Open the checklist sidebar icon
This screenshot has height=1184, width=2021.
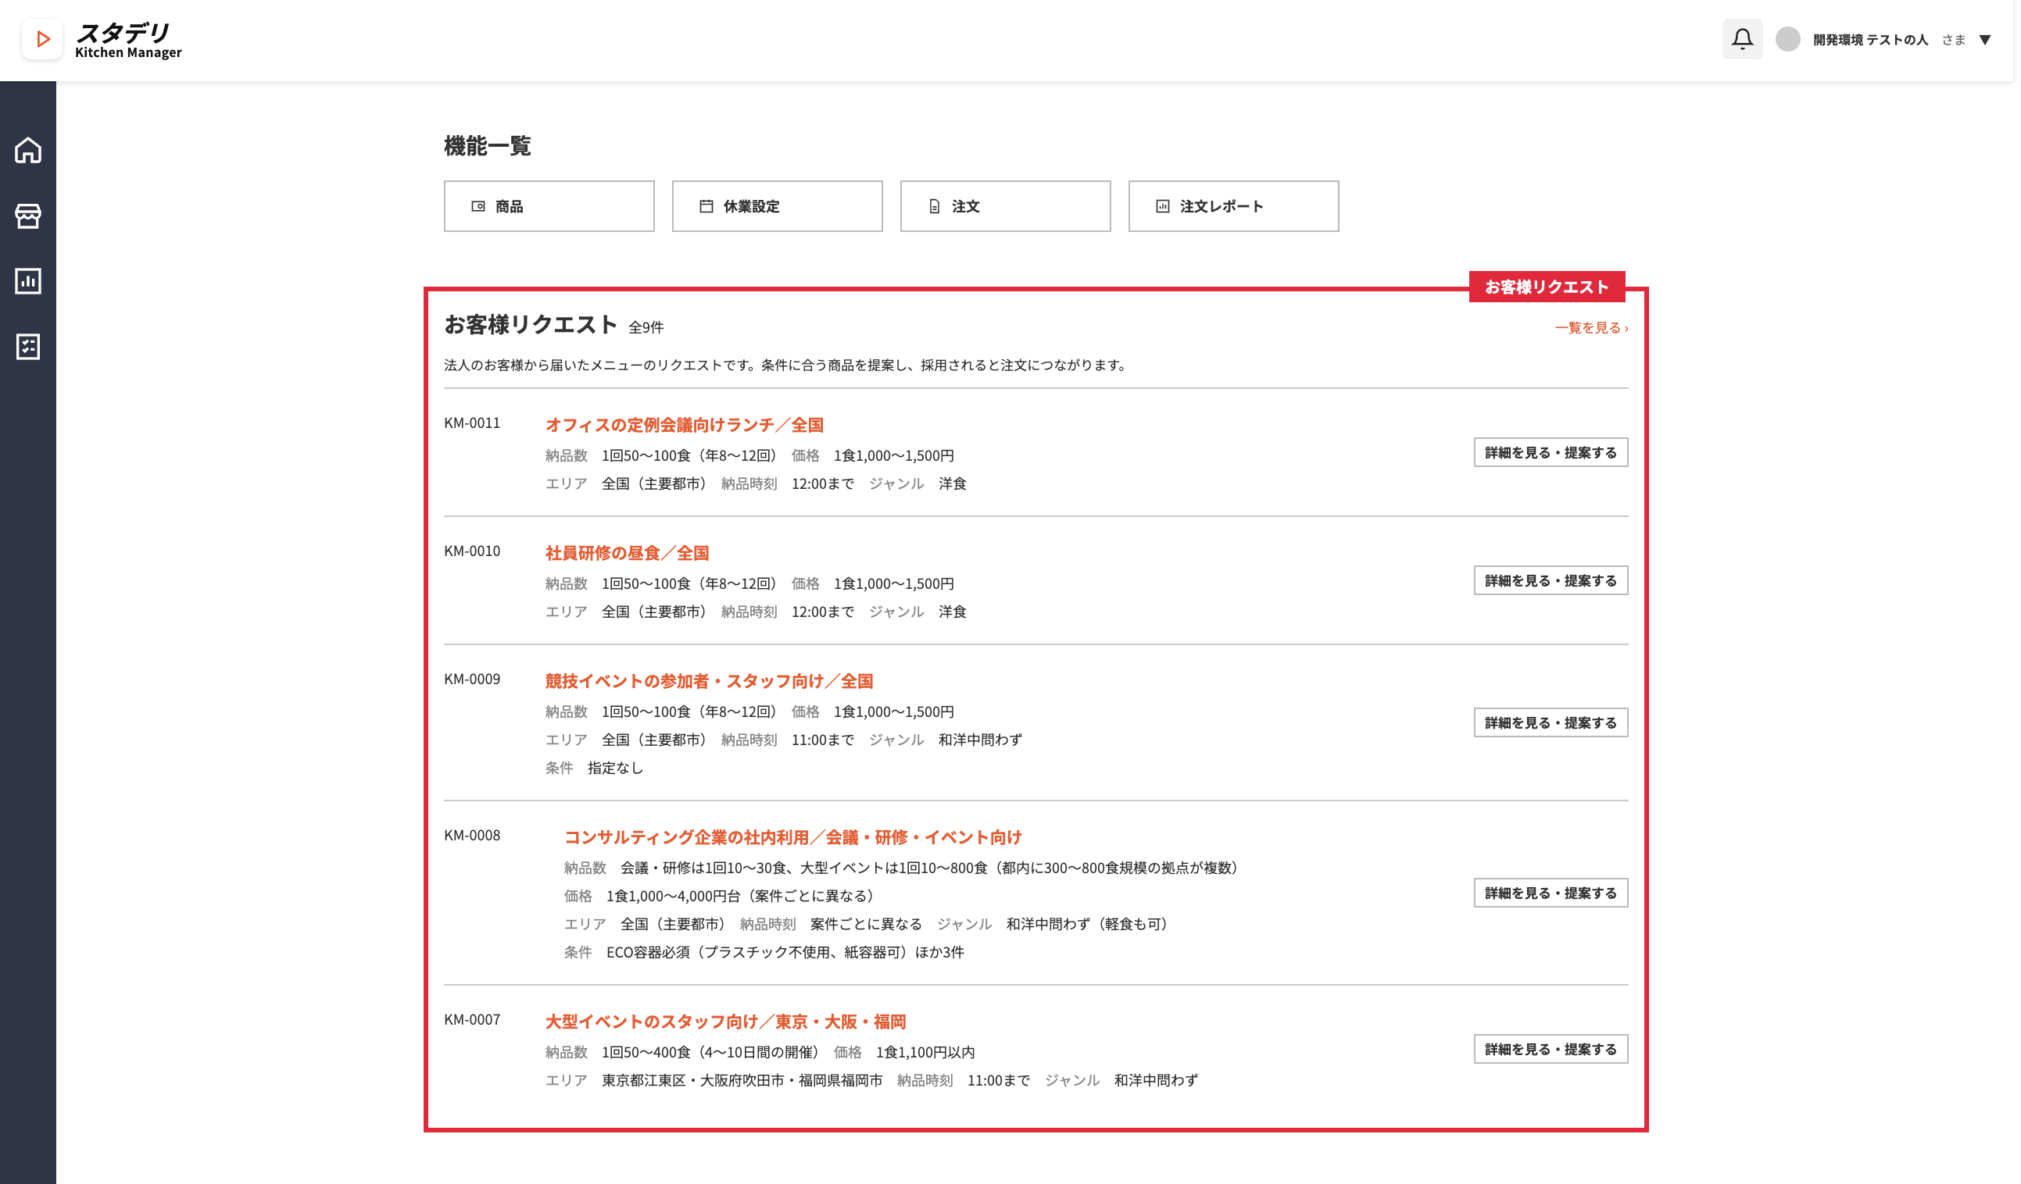click(x=28, y=347)
